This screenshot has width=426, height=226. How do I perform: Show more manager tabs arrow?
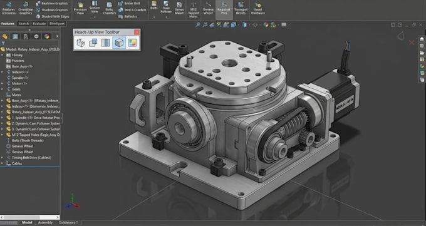click(57, 36)
